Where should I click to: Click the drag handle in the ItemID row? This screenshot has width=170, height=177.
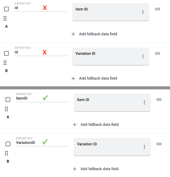[x=7, y=109]
